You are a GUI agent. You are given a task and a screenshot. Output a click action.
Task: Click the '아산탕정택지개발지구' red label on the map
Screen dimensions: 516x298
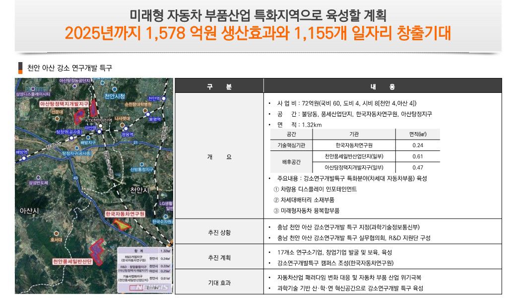point(64,104)
